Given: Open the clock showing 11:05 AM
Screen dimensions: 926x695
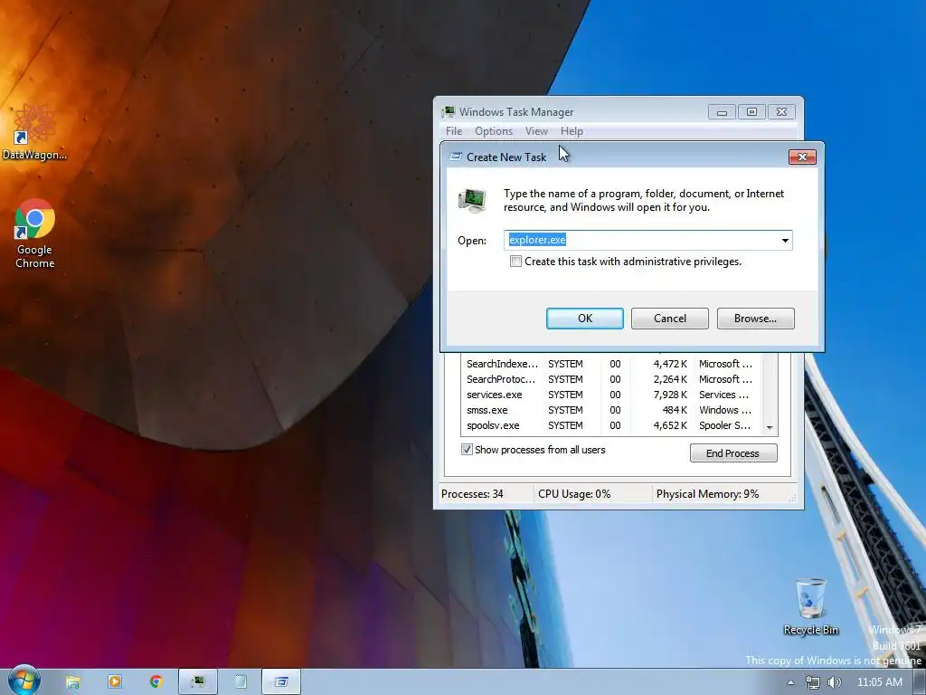Looking at the screenshot, I should (879, 682).
